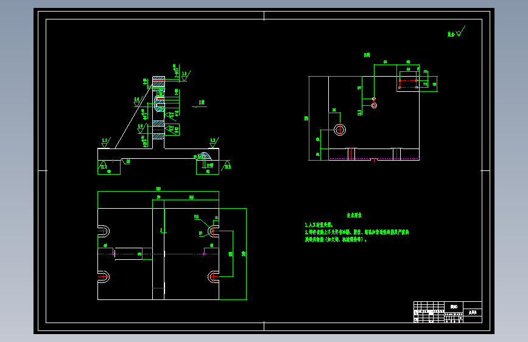528x342 pixels.
Task: Select technical note line starting with 1.
Action: 319,225
